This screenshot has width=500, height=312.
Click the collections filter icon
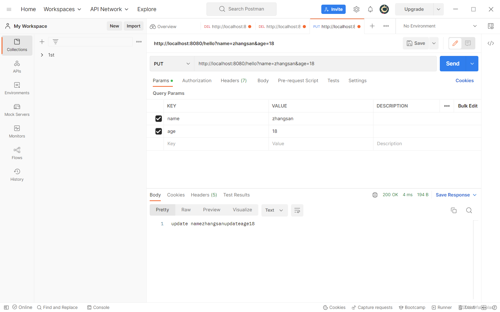[x=56, y=42]
